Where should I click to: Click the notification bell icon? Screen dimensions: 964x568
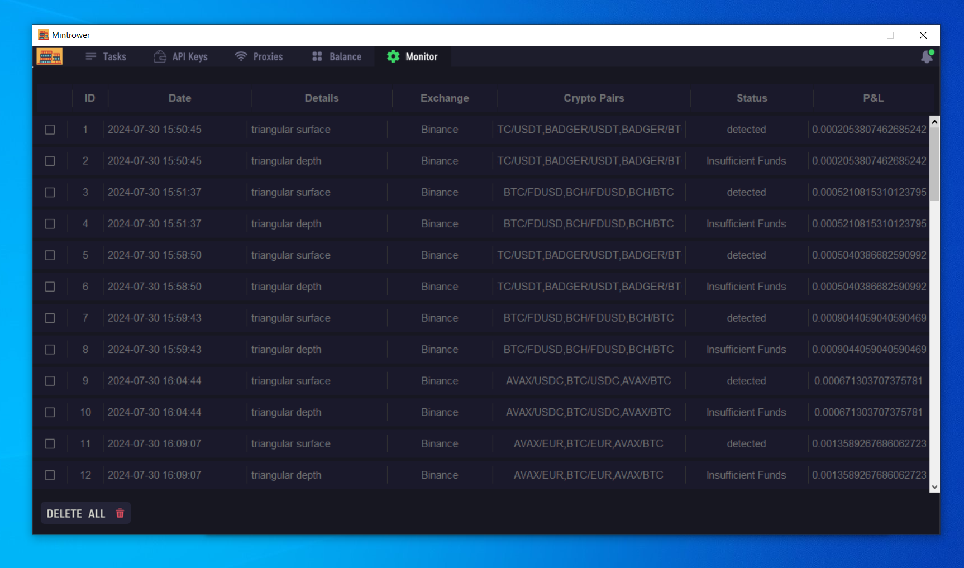pyautogui.click(x=927, y=56)
